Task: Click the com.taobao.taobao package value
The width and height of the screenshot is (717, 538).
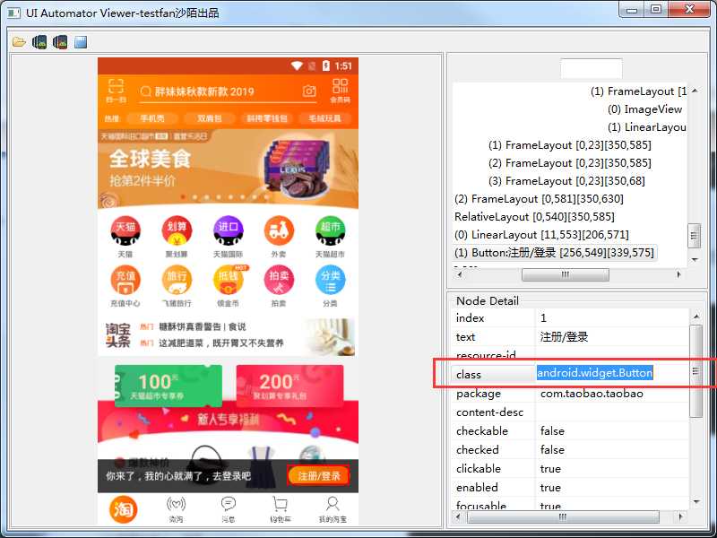Action: (x=592, y=394)
